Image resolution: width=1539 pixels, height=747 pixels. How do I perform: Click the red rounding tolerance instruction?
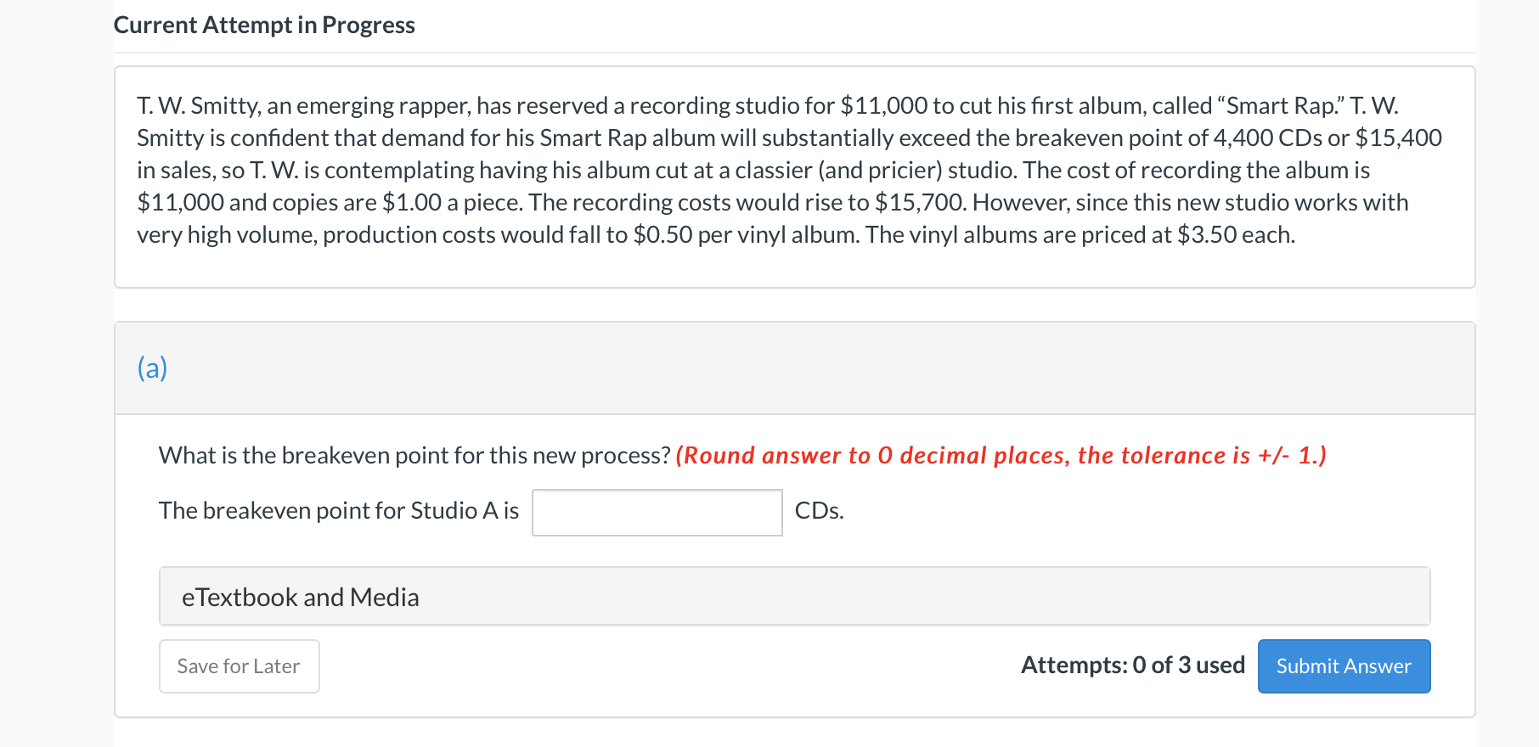[1001, 456]
